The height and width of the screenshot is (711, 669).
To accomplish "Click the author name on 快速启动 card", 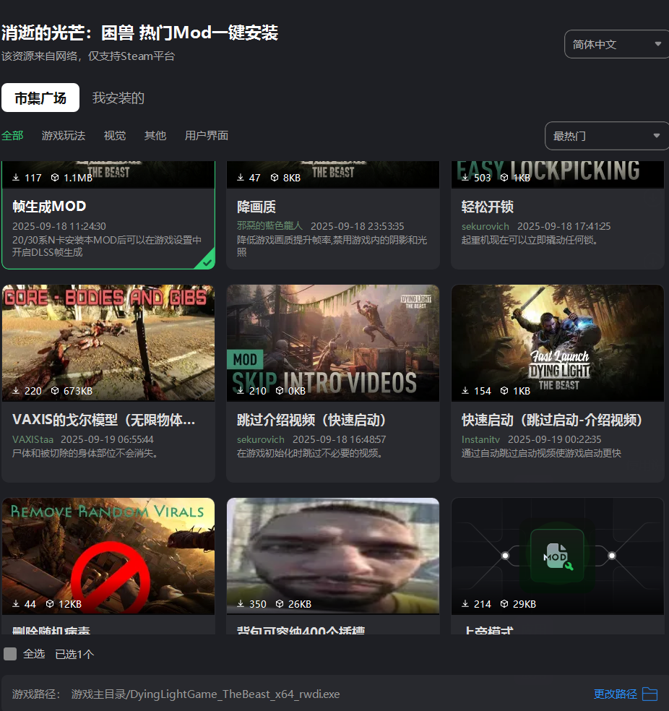I will pyautogui.click(x=480, y=439).
